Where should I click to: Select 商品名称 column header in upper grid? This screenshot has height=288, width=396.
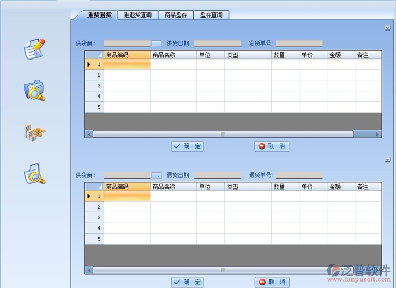(173, 55)
